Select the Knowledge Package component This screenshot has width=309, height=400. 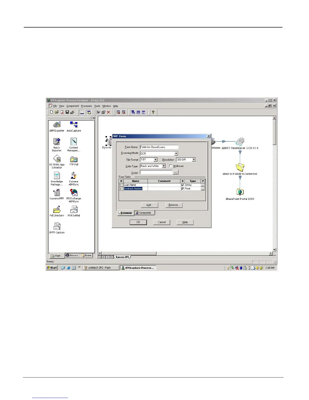pos(57,176)
